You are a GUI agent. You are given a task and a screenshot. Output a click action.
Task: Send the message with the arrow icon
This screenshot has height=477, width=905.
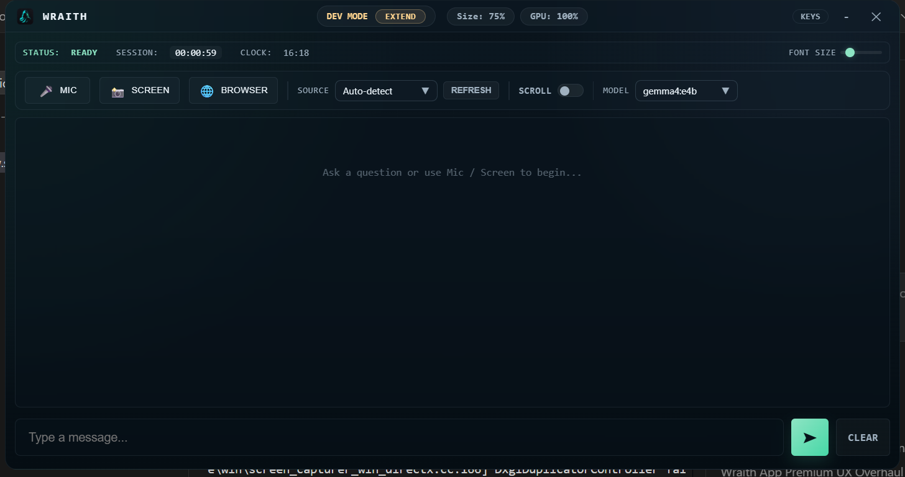coord(809,437)
